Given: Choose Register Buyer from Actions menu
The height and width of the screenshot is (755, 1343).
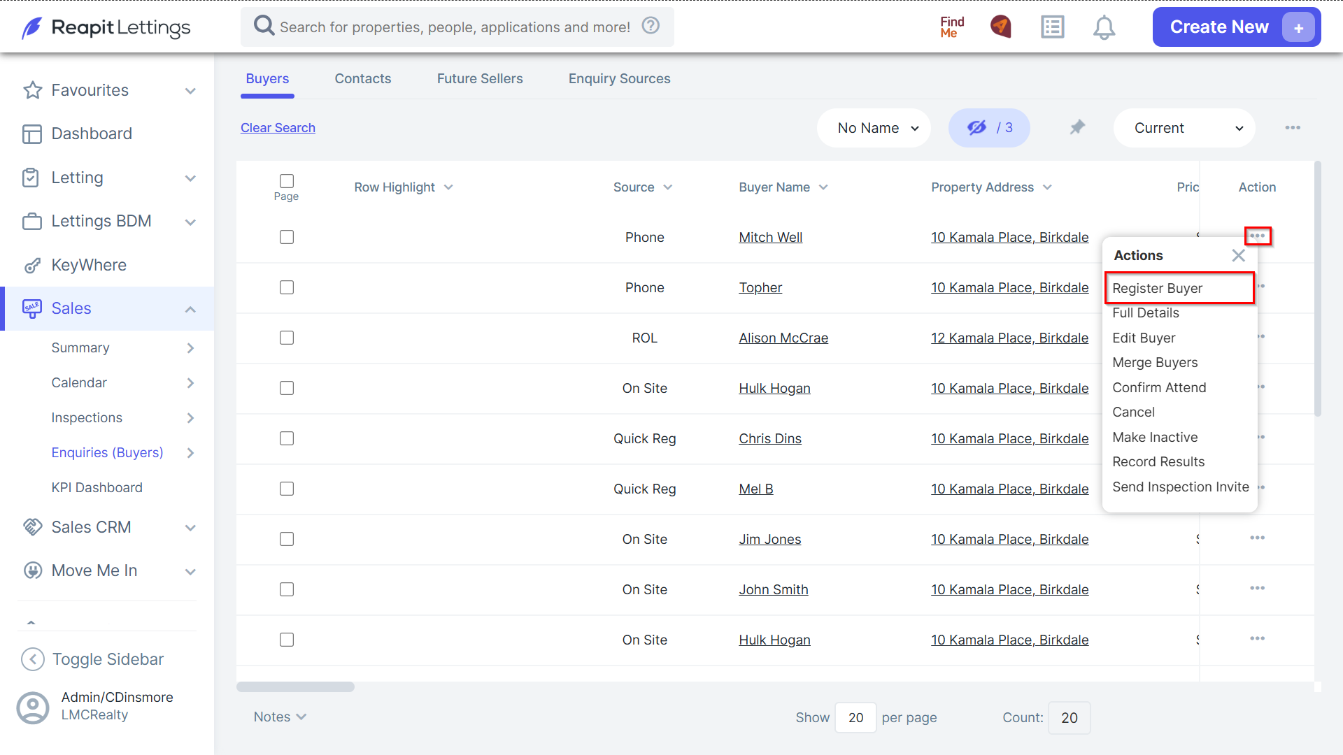Looking at the screenshot, I should pos(1179,288).
